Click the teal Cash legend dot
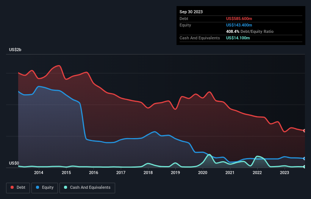 [x=66, y=187]
